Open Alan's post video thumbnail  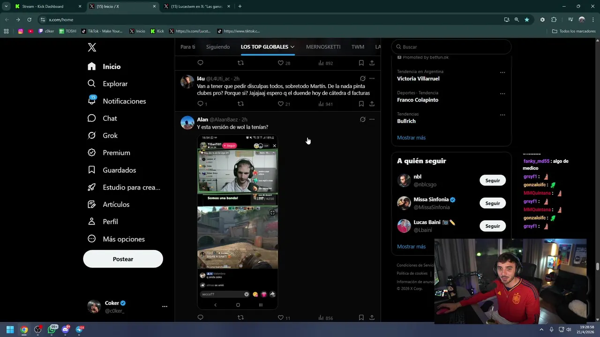coord(238,222)
